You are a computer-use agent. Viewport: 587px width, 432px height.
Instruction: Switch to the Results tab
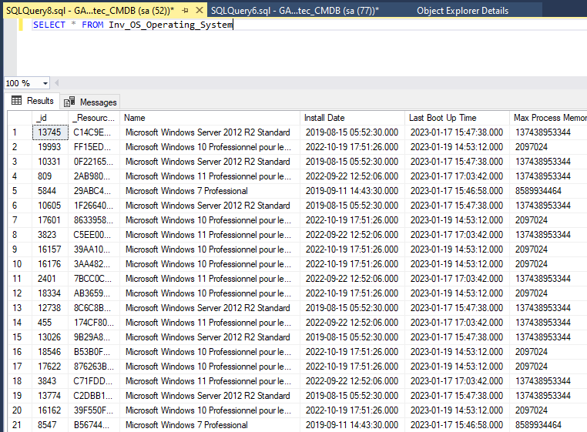click(x=33, y=101)
